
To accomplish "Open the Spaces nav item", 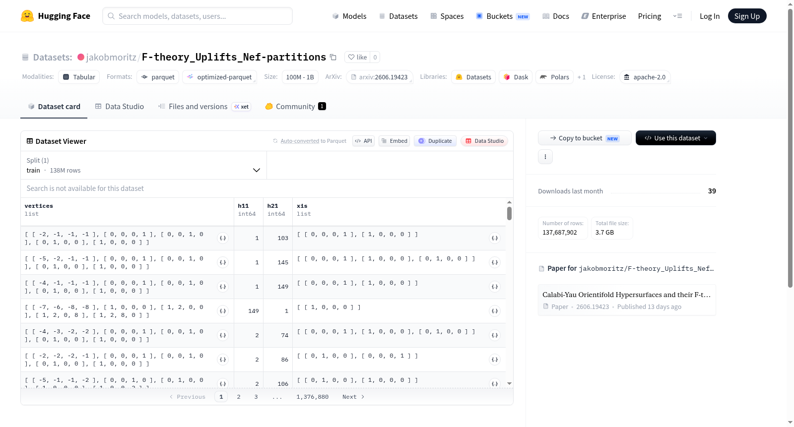I will click(x=447, y=16).
